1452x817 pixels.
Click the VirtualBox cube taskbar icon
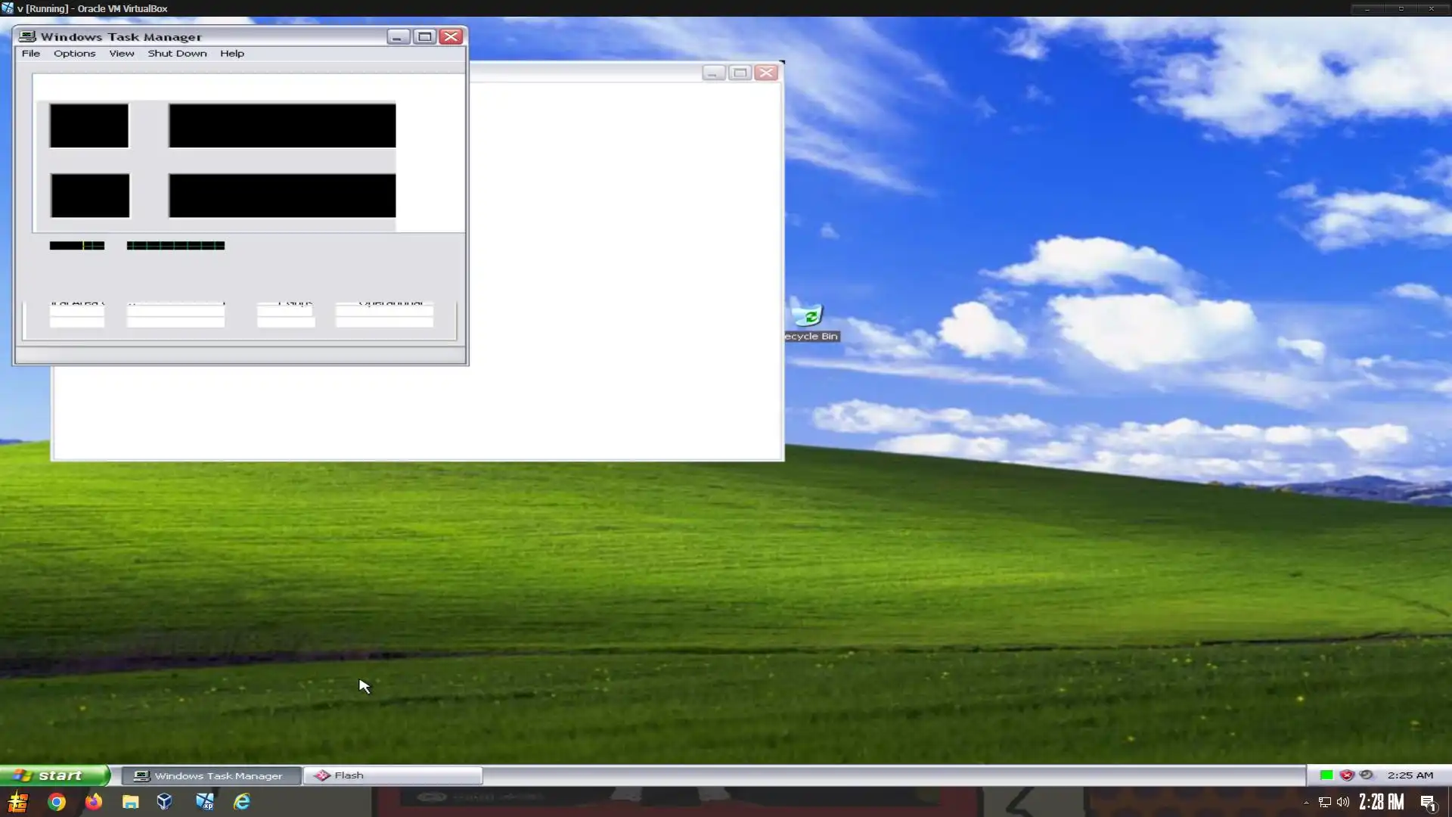point(164,802)
